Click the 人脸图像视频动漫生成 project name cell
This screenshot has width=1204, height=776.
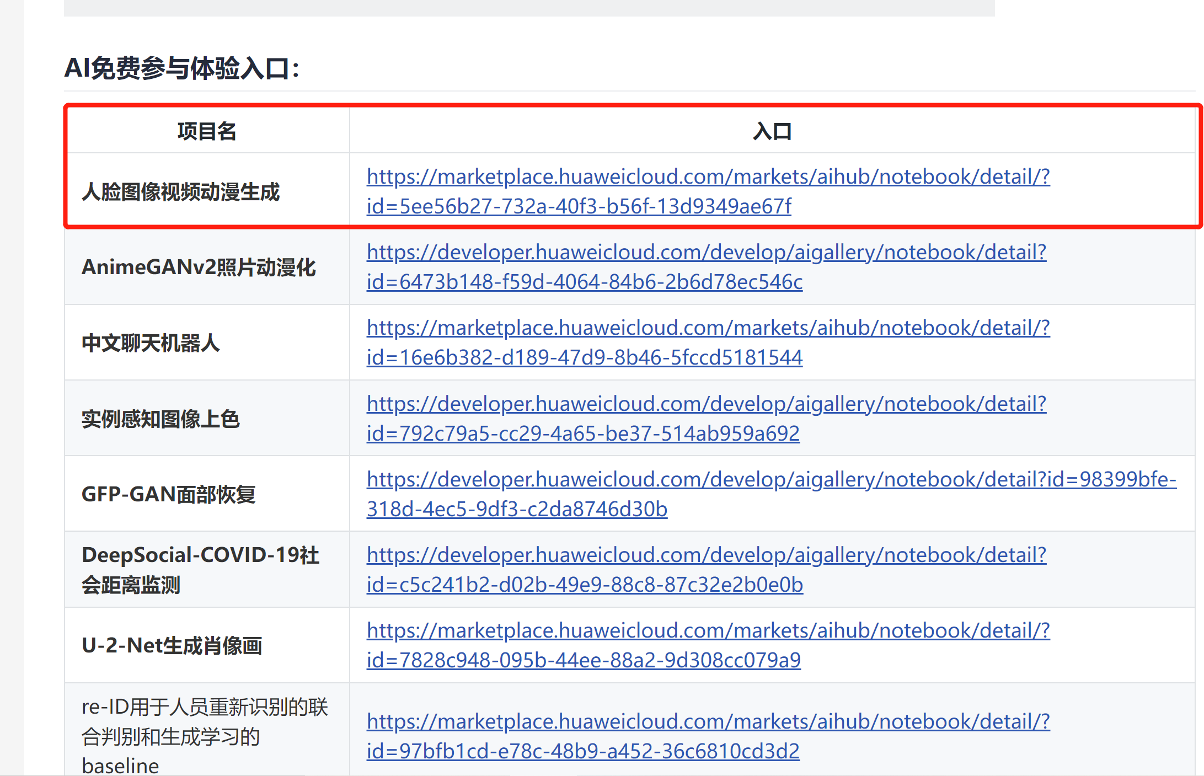tap(181, 192)
